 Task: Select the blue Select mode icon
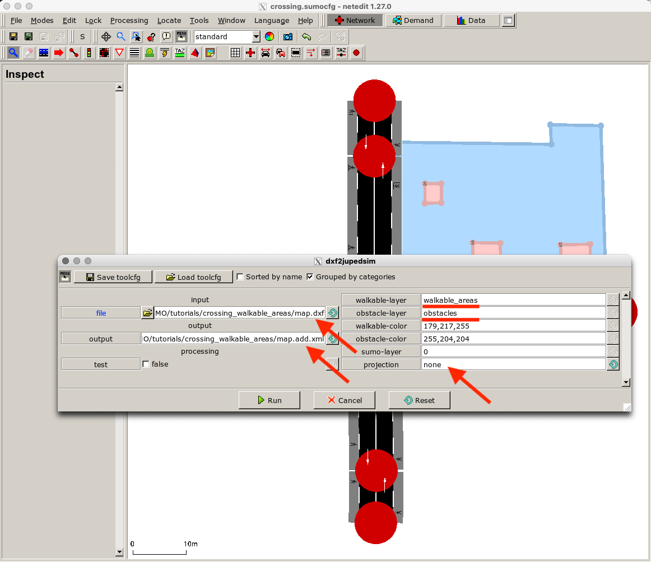pos(44,53)
